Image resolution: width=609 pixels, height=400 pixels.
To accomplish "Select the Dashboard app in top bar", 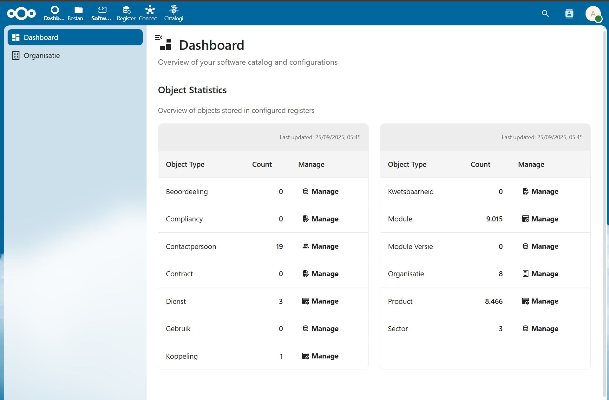I will (x=54, y=13).
